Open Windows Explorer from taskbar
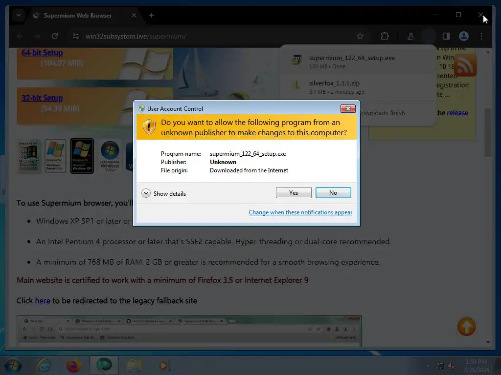Image resolution: width=501 pixels, height=375 pixels. 135,366
